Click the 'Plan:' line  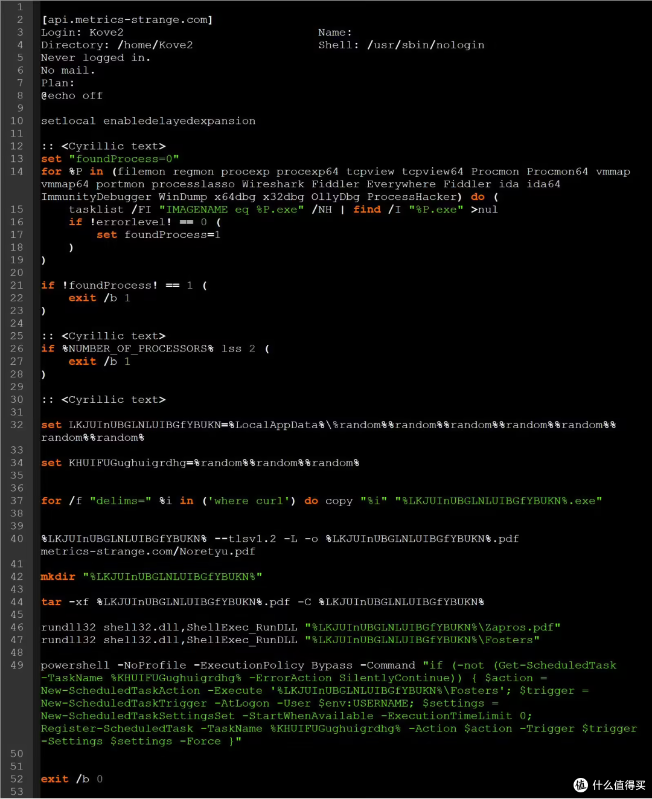point(58,83)
